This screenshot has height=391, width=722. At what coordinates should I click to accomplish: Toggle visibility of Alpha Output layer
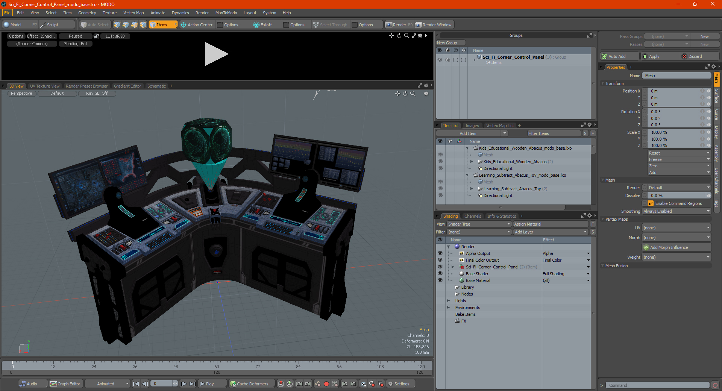440,253
